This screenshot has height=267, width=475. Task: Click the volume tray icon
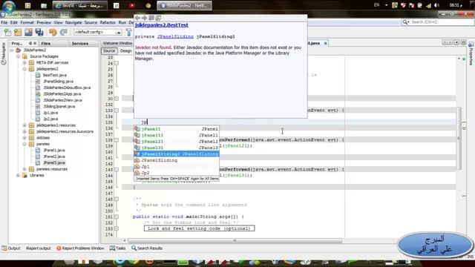click(x=436, y=5)
